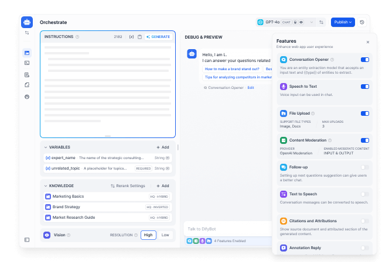Click the insert variable icon in Instructions header
This screenshot has height=262, width=389.
131,37
